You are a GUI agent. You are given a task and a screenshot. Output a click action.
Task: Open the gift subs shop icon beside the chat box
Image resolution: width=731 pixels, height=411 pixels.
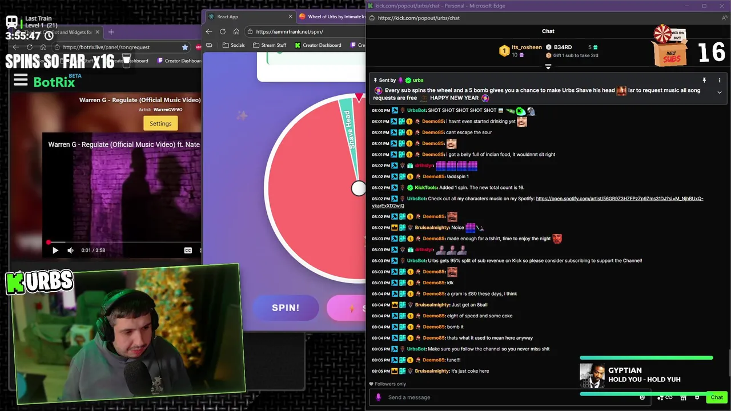coord(684,397)
